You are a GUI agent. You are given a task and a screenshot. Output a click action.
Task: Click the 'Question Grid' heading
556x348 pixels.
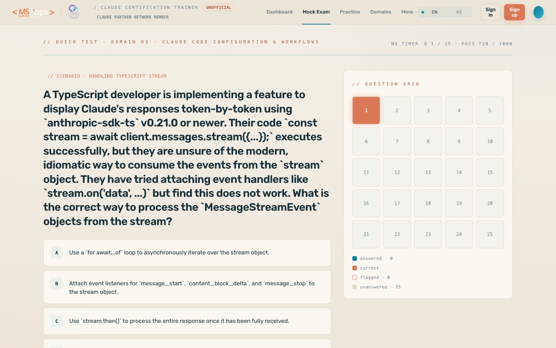pos(386,84)
